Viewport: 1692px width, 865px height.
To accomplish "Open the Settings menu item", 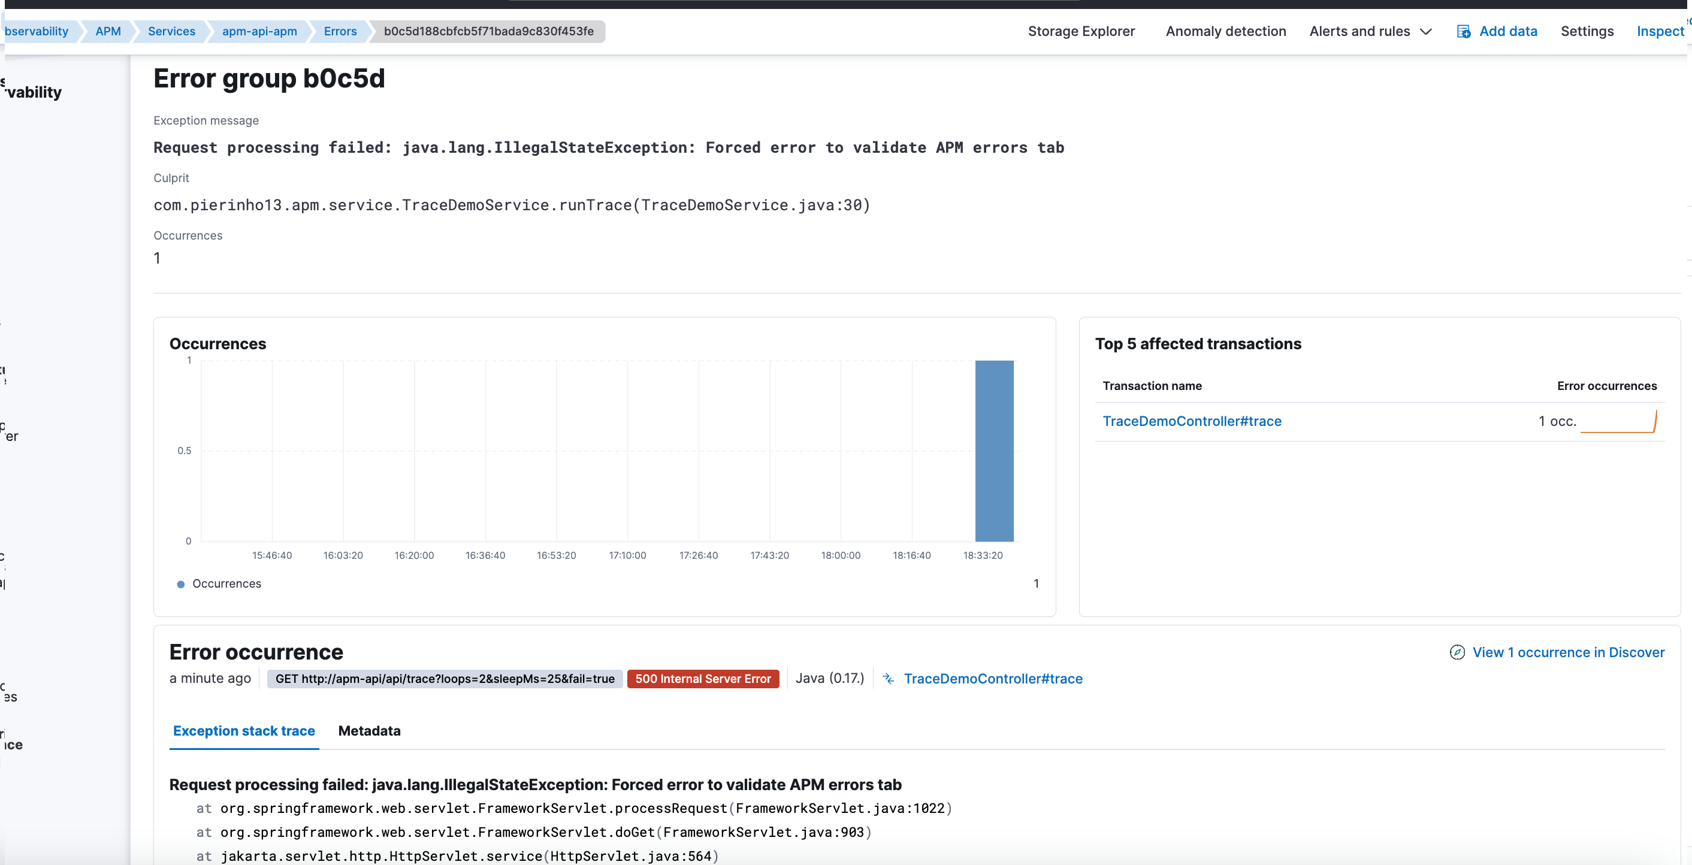I will click(x=1587, y=32).
